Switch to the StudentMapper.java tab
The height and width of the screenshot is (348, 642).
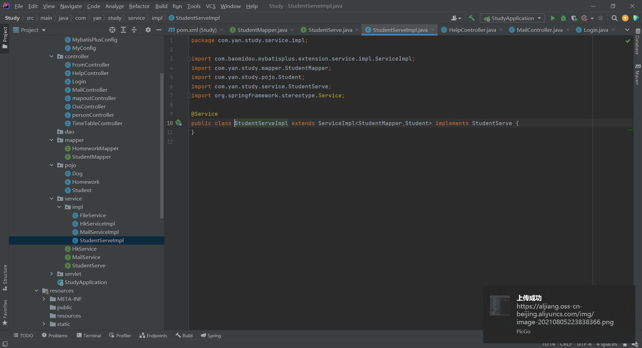coord(262,30)
